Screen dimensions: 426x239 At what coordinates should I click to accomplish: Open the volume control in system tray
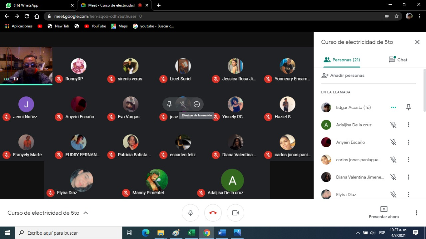(373, 233)
